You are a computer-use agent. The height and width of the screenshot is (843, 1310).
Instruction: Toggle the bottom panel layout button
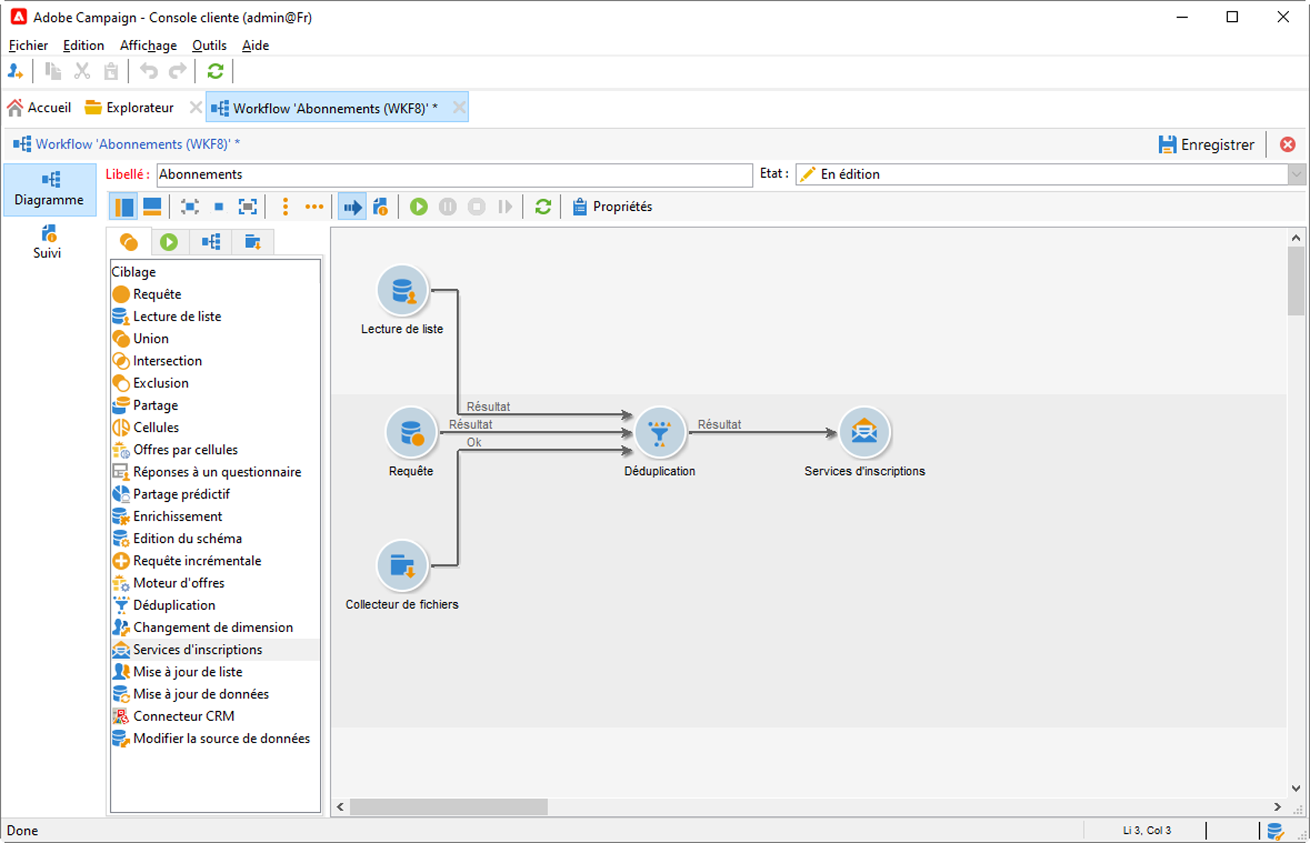(x=152, y=207)
